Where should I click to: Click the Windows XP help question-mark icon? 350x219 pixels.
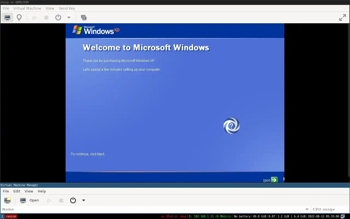coord(232,126)
